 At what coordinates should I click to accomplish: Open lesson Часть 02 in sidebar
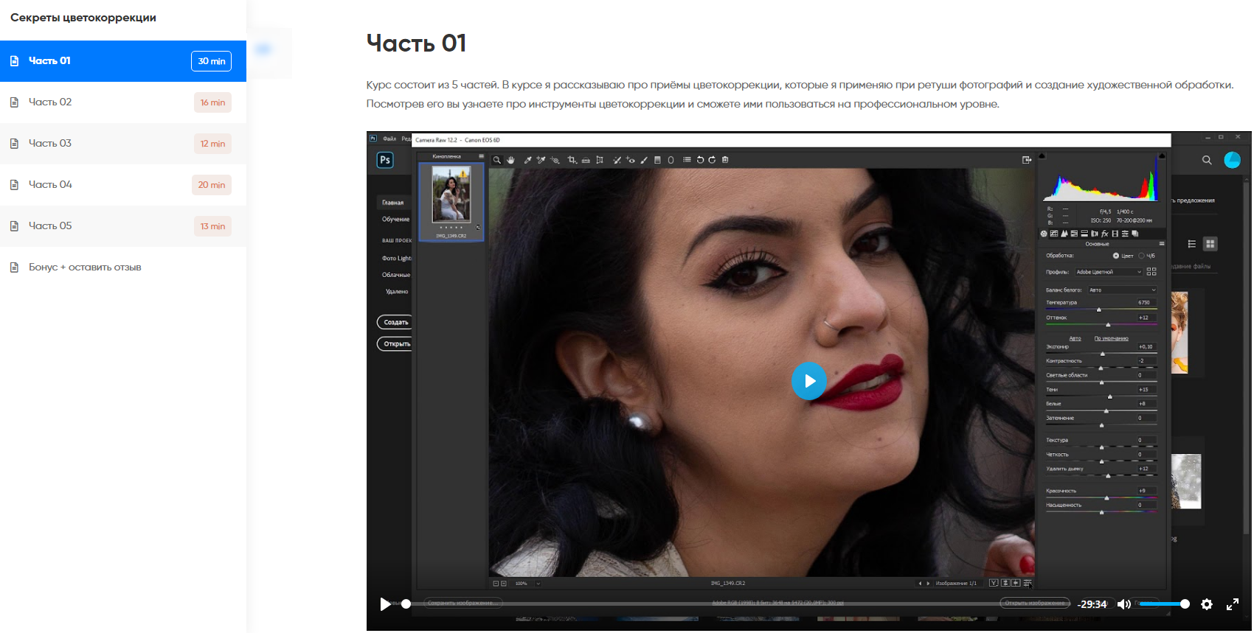50,102
